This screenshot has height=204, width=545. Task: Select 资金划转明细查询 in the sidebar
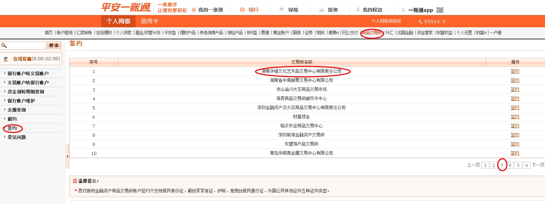[26, 92]
